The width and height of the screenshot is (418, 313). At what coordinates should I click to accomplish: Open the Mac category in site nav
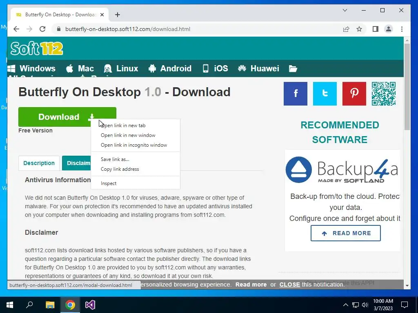[80, 68]
